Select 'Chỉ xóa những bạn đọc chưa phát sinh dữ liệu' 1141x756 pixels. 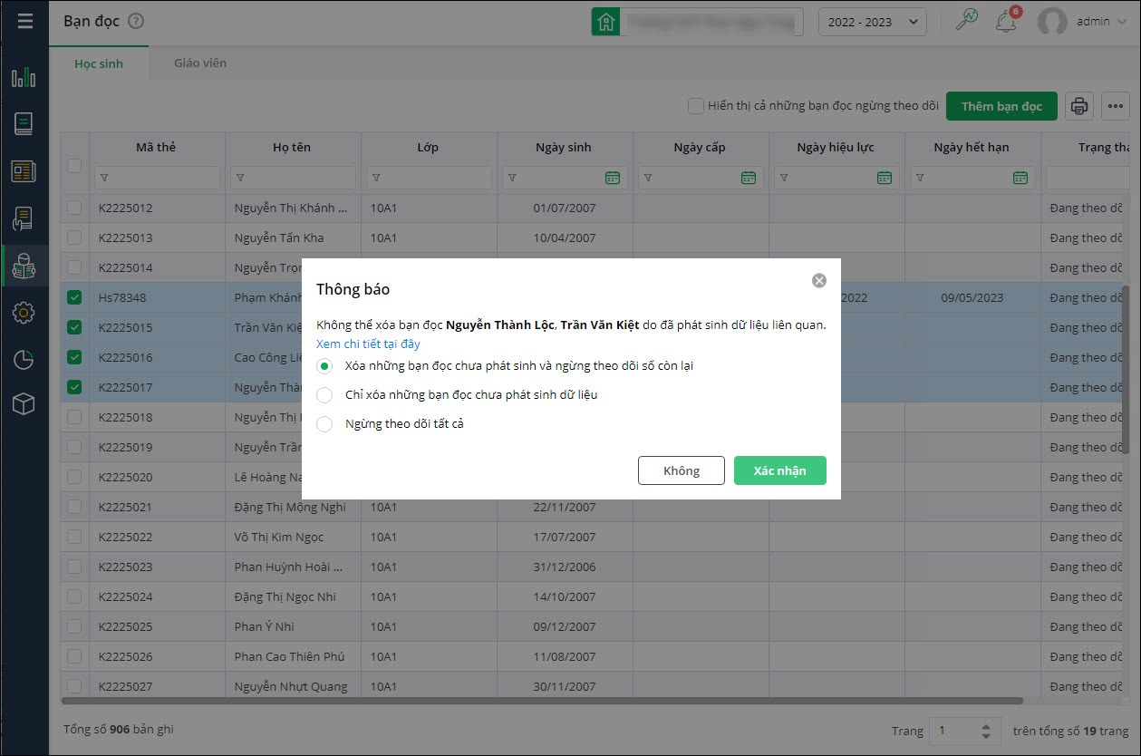pyautogui.click(x=324, y=395)
